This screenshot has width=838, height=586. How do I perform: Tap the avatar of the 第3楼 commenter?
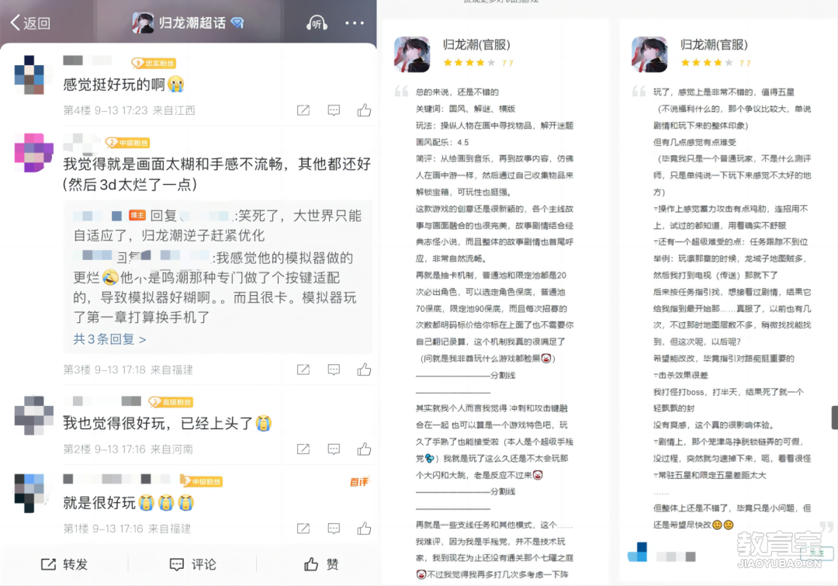coord(33,153)
